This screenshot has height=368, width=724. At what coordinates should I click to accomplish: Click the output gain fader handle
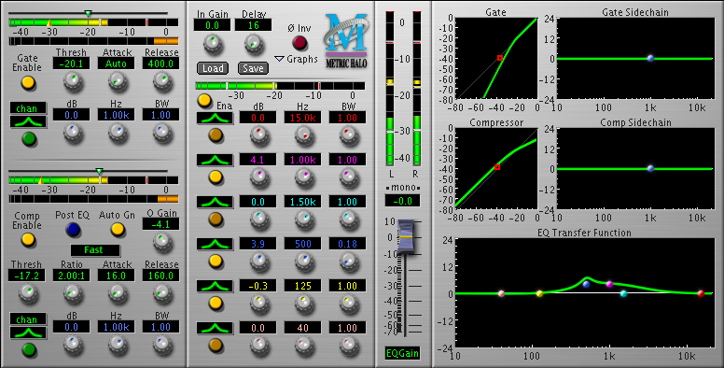click(407, 237)
